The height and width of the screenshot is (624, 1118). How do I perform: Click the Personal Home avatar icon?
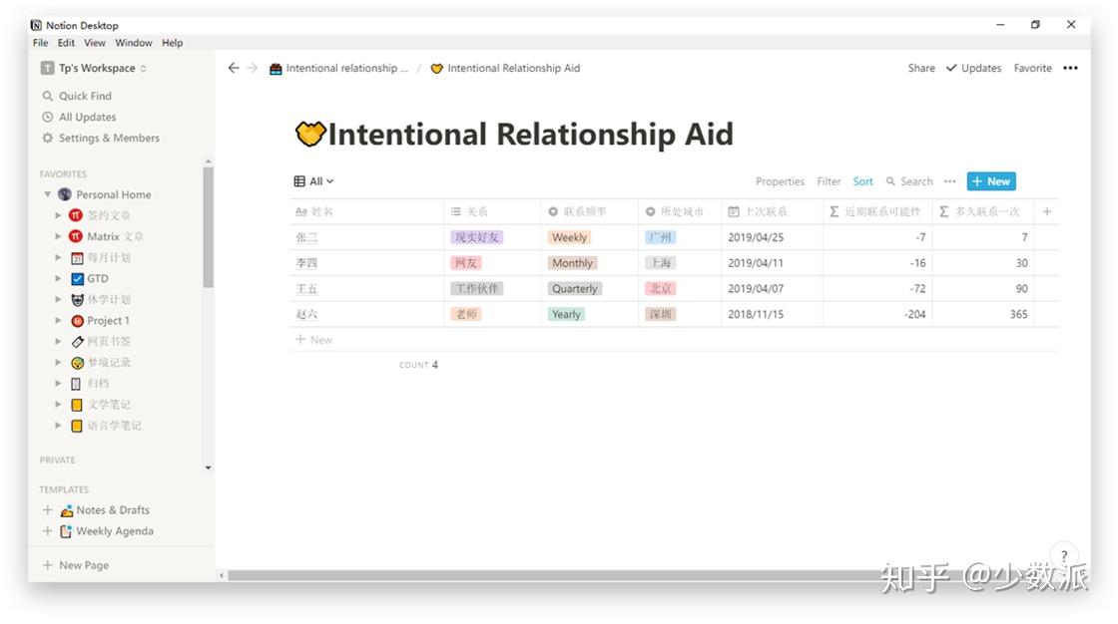pos(64,194)
